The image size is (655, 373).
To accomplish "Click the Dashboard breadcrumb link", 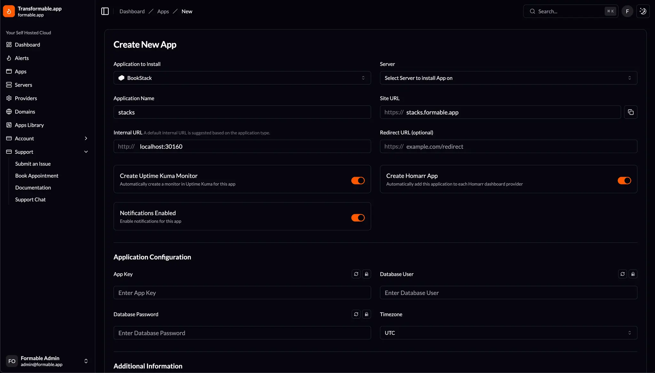I will (132, 11).
